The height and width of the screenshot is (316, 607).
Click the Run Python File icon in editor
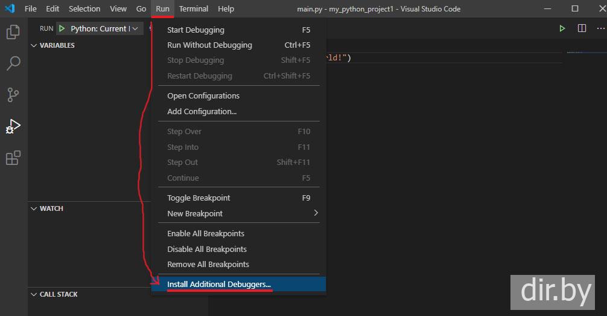[562, 28]
